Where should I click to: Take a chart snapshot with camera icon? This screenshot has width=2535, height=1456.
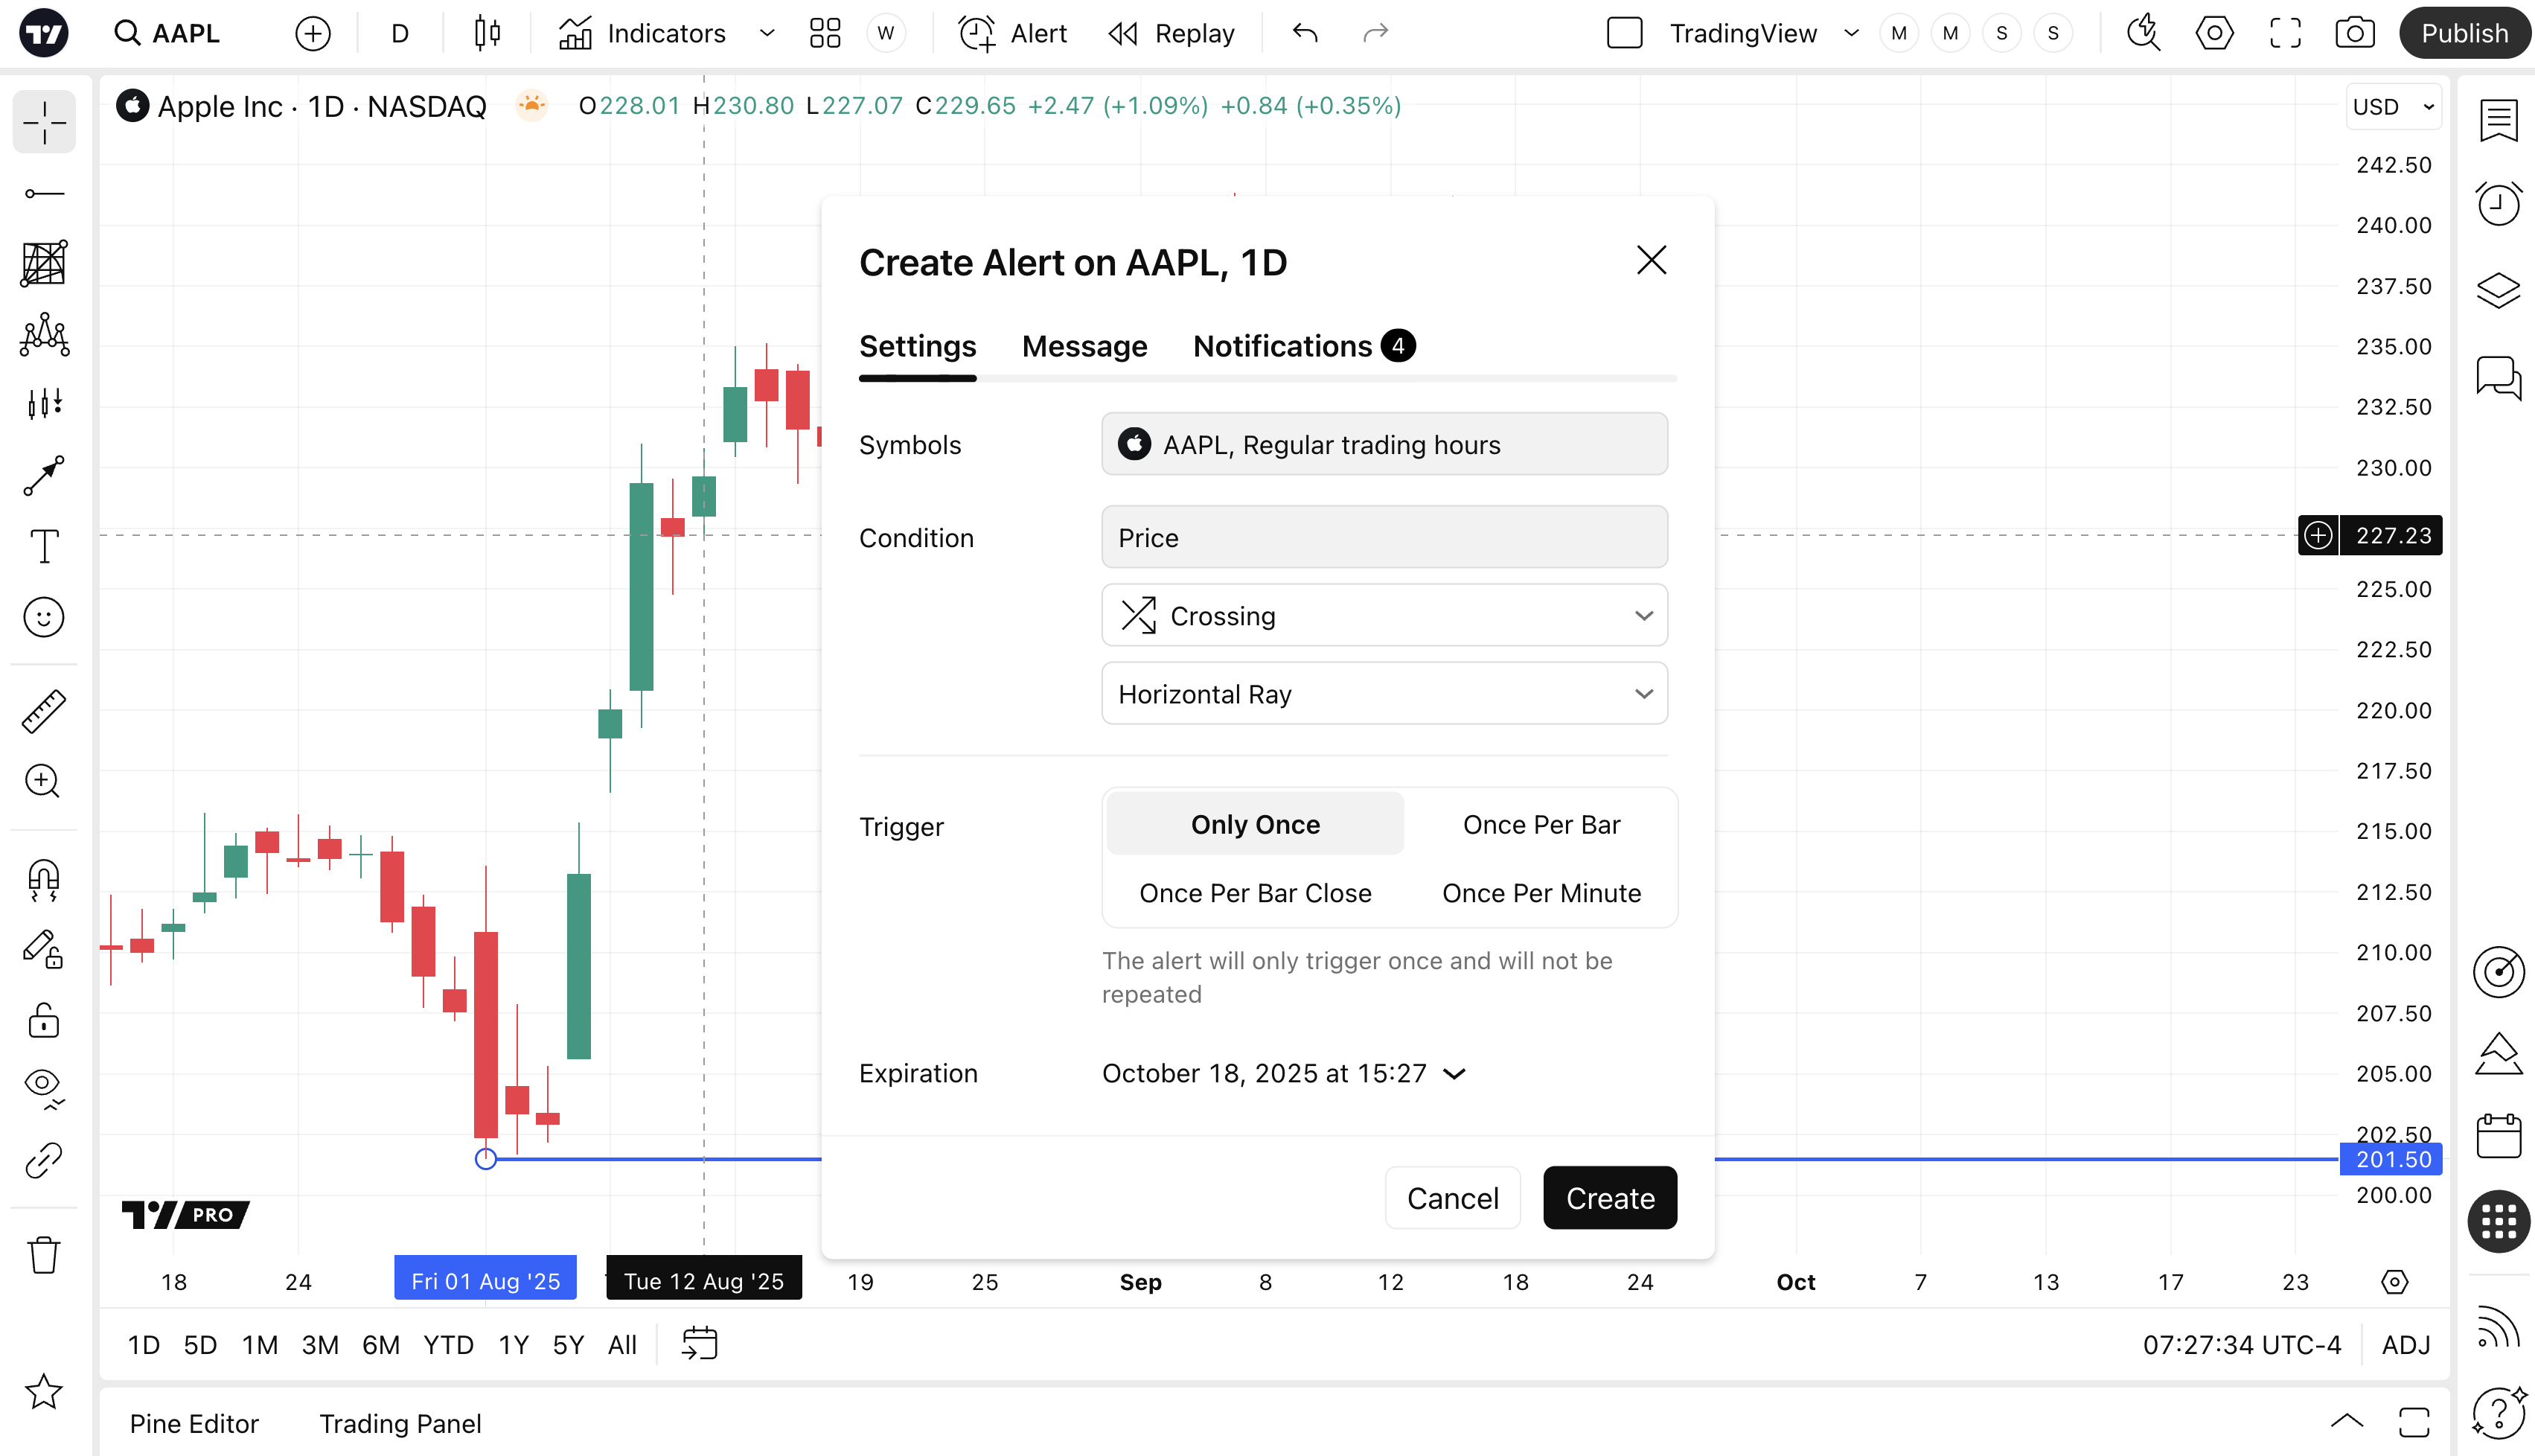coord(2355,33)
